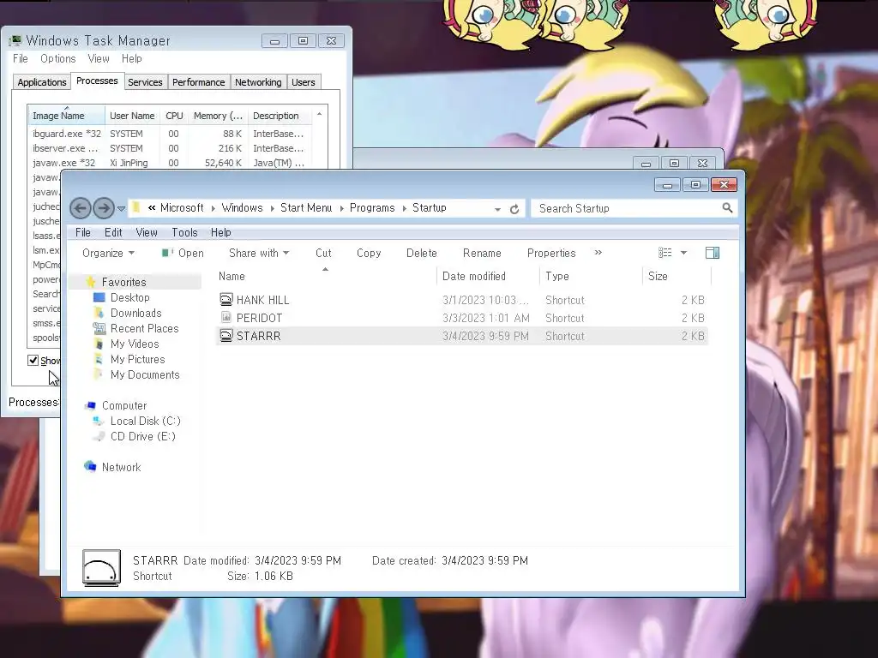Open the Share with dropdown
This screenshot has width=878, height=658.
pyautogui.click(x=259, y=253)
